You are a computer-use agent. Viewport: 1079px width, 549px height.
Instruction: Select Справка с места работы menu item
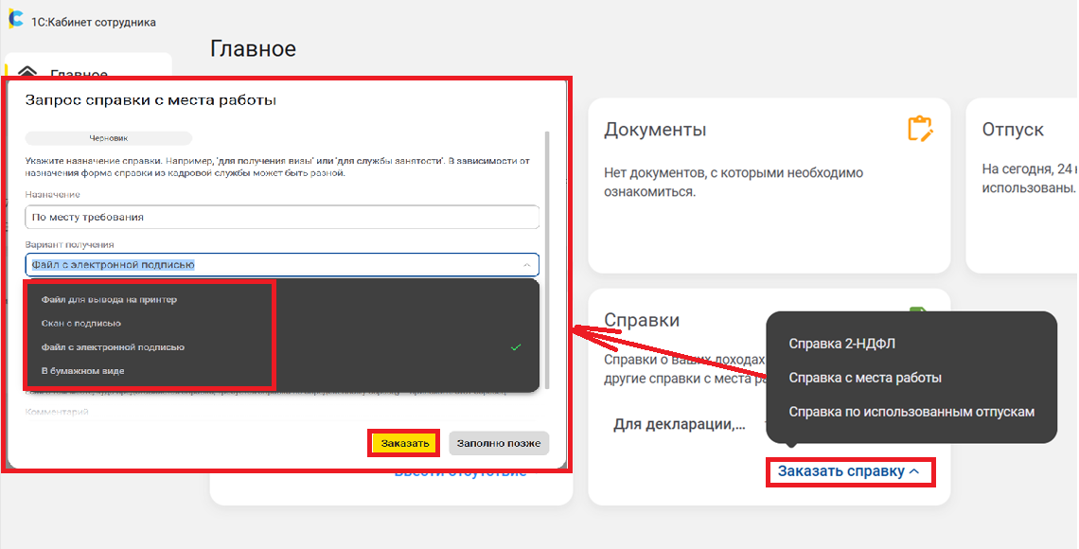pos(865,378)
